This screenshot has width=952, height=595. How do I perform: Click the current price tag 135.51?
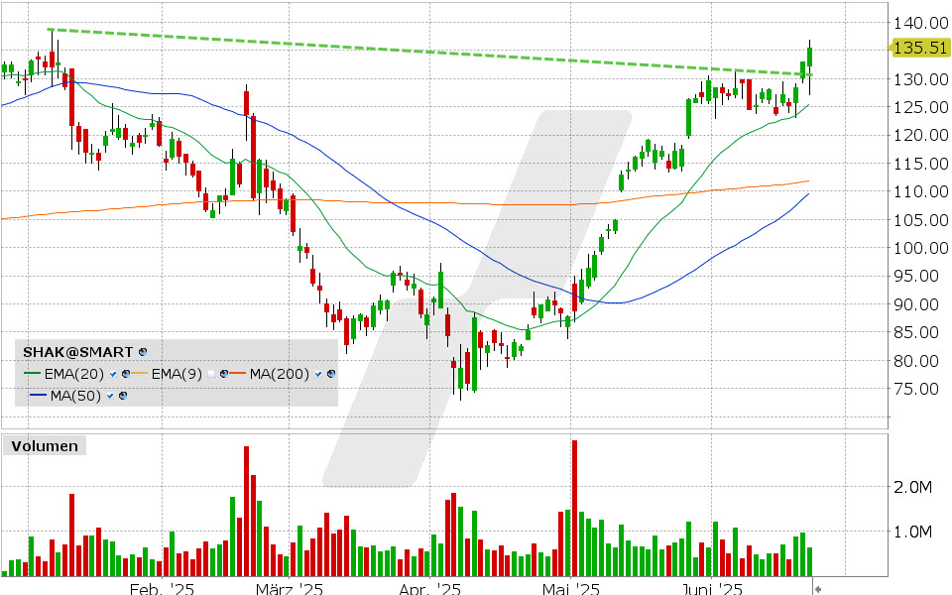click(919, 48)
